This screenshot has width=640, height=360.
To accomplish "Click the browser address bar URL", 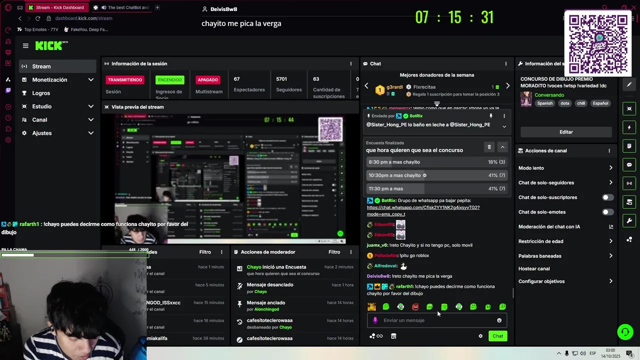I will point(83,18).
